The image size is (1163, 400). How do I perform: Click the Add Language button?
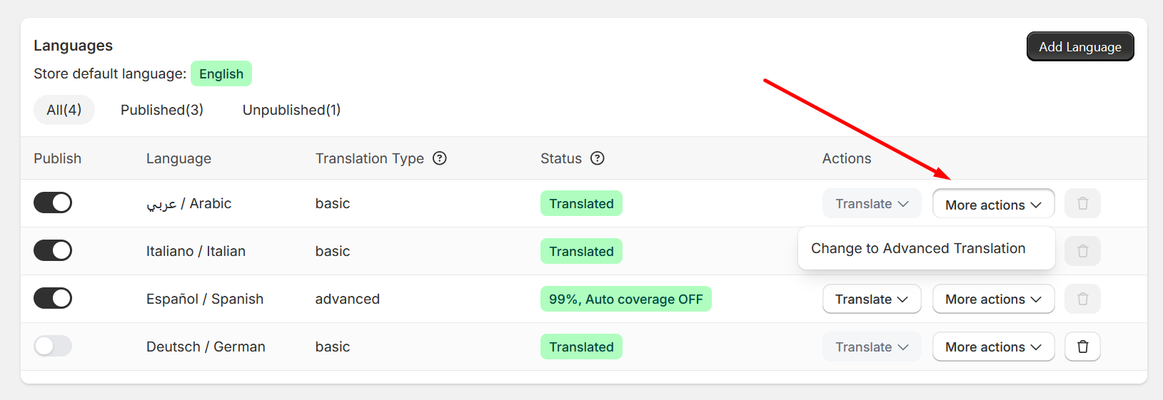pos(1080,46)
